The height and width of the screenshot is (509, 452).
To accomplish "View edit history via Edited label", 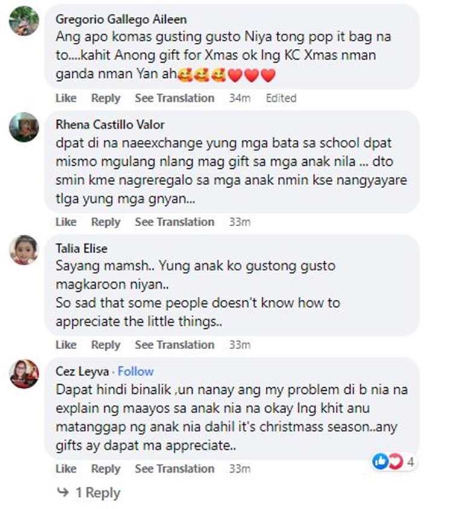I will pos(281,98).
